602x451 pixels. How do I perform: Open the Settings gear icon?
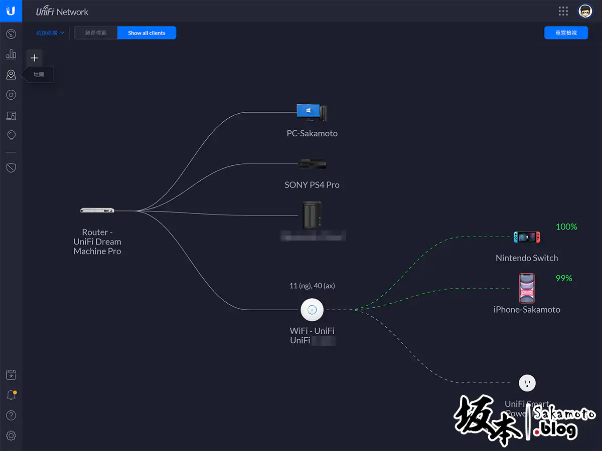click(11, 435)
